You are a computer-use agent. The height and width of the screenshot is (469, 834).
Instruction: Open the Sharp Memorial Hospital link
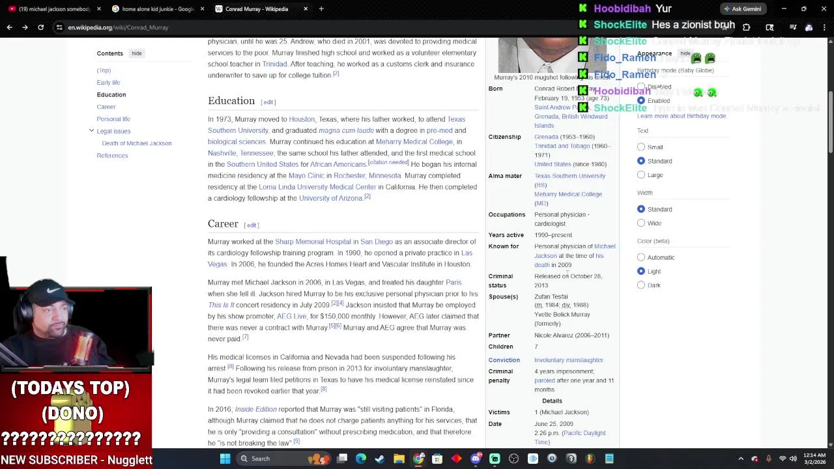click(313, 242)
